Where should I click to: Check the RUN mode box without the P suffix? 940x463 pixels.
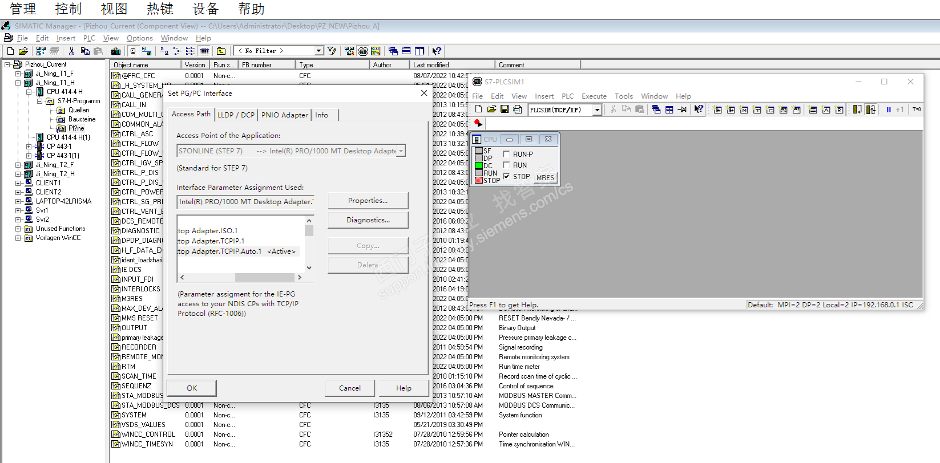[506, 165]
